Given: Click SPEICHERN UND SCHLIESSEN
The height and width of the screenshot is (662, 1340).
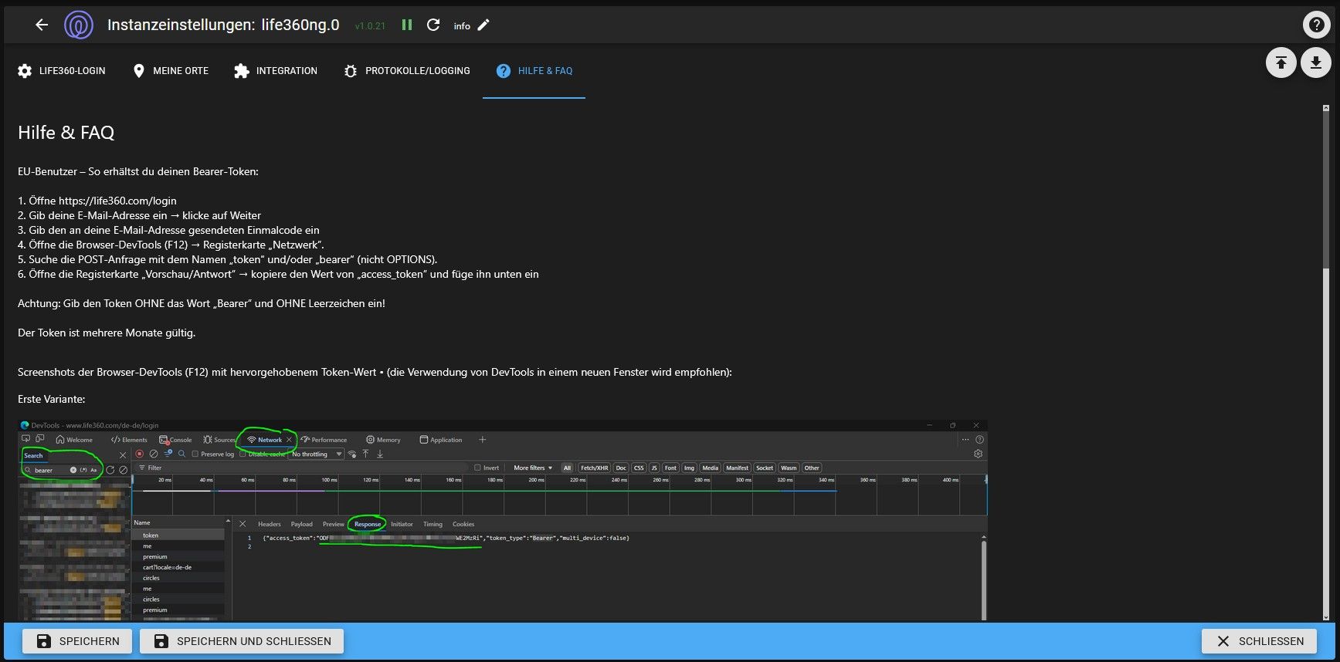Looking at the screenshot, I should (243, 641).
